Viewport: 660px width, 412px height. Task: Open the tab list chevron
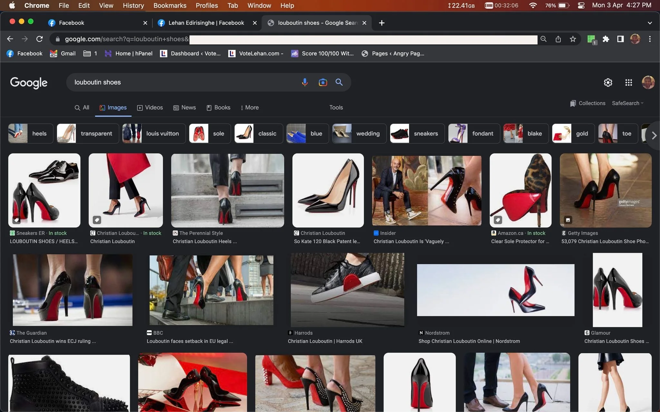[650, 23]
